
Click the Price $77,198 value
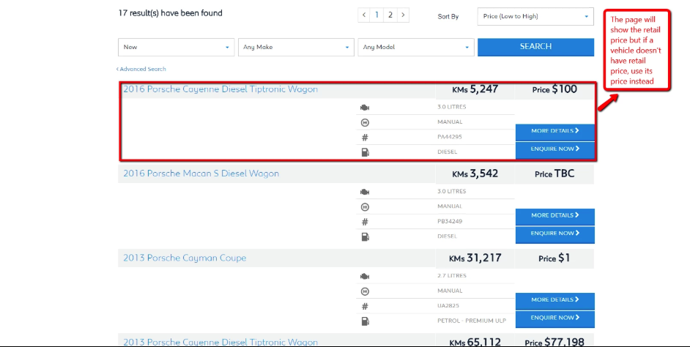point(554,342)
